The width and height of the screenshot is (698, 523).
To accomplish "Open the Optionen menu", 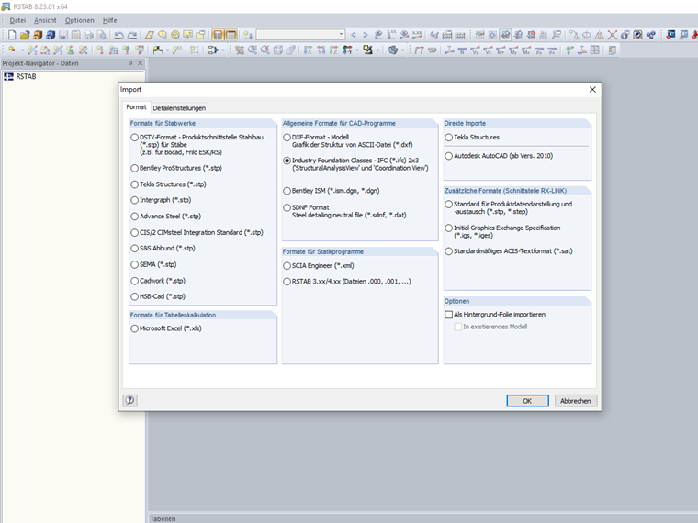I will click(x=79, y=20).
